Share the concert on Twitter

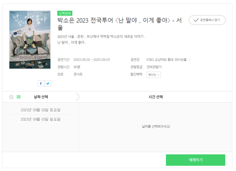(x=48, y=84)
